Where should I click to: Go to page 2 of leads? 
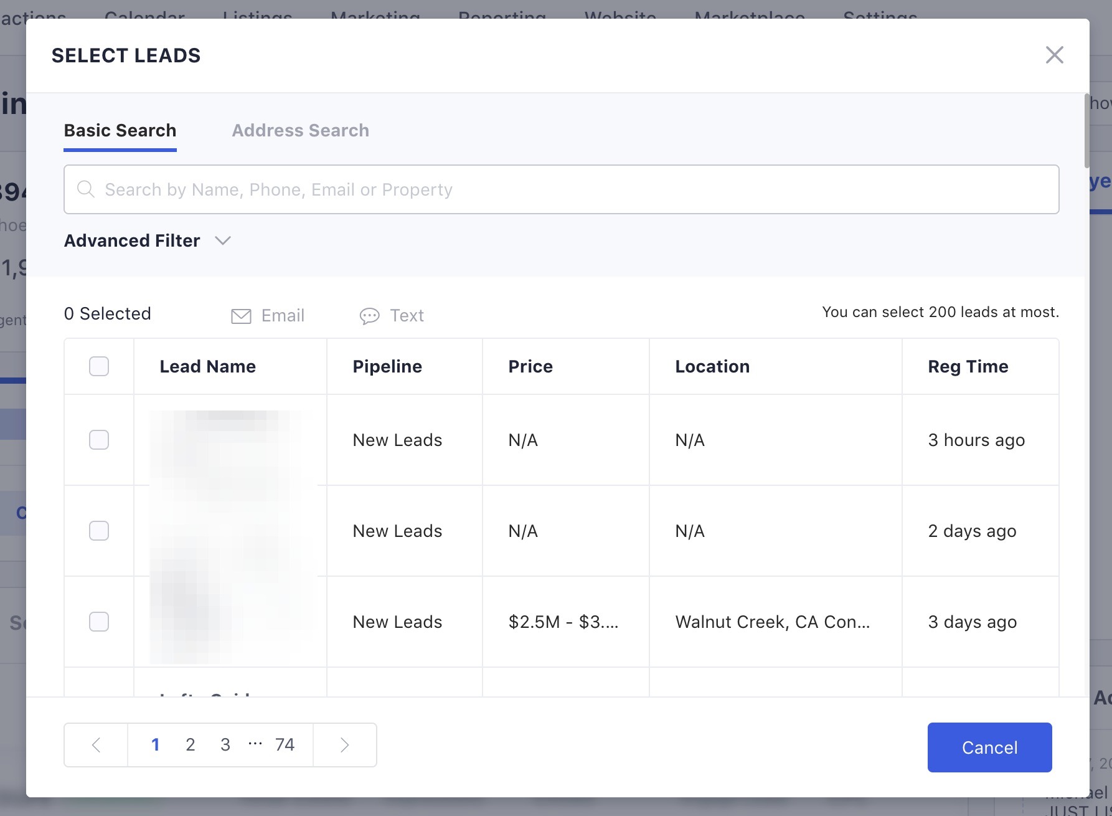coord(190,744)
